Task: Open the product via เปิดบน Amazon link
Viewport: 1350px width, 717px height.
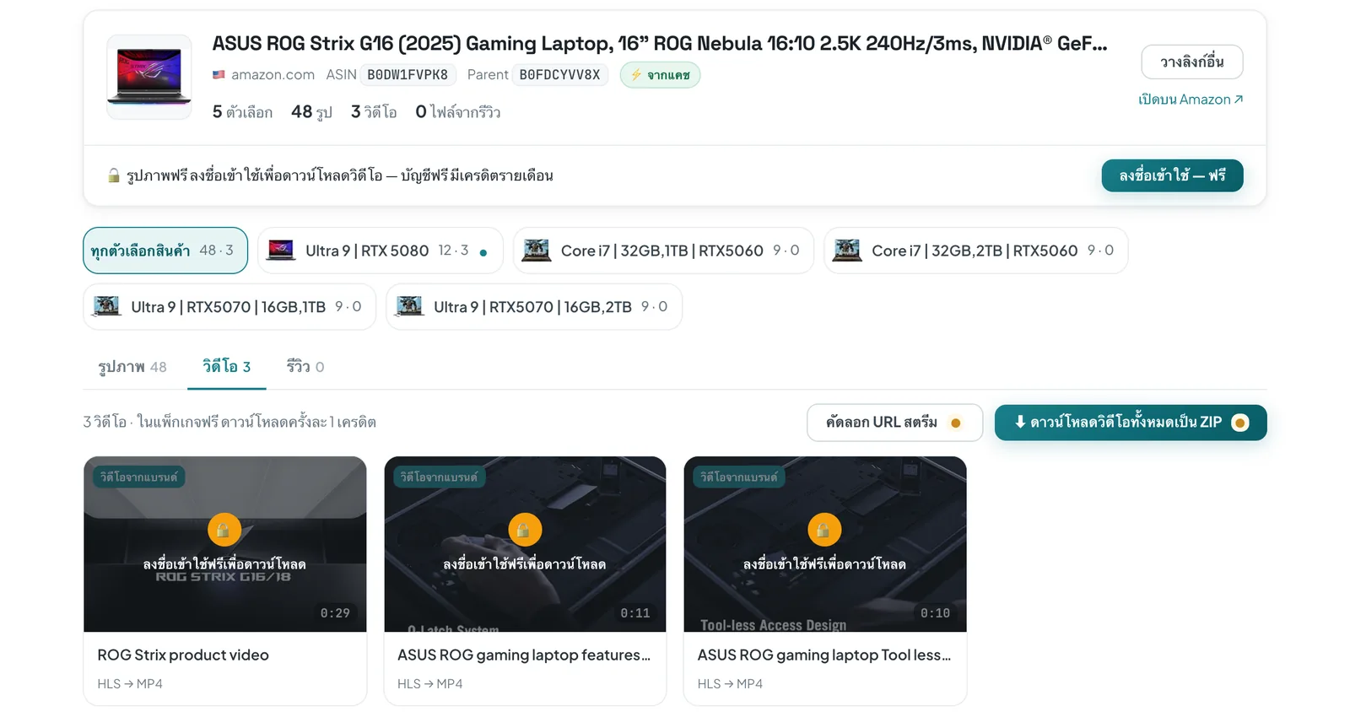Action: [1191, 100]
